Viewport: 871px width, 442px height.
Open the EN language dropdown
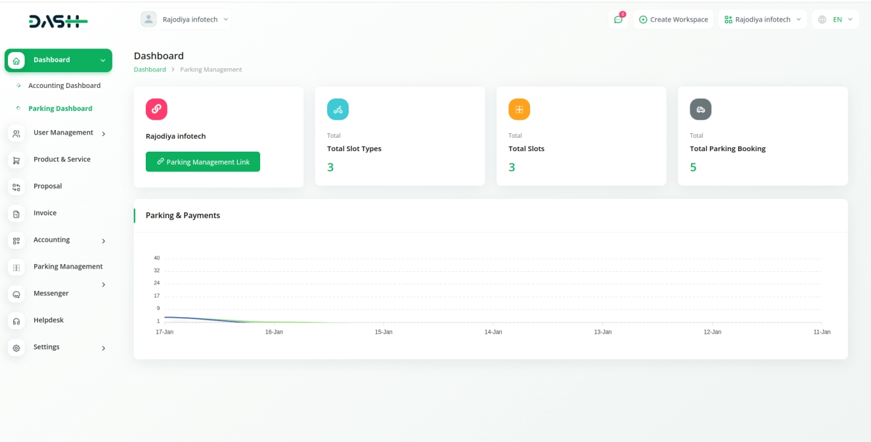pyautogui.click(x=835, y=20)
